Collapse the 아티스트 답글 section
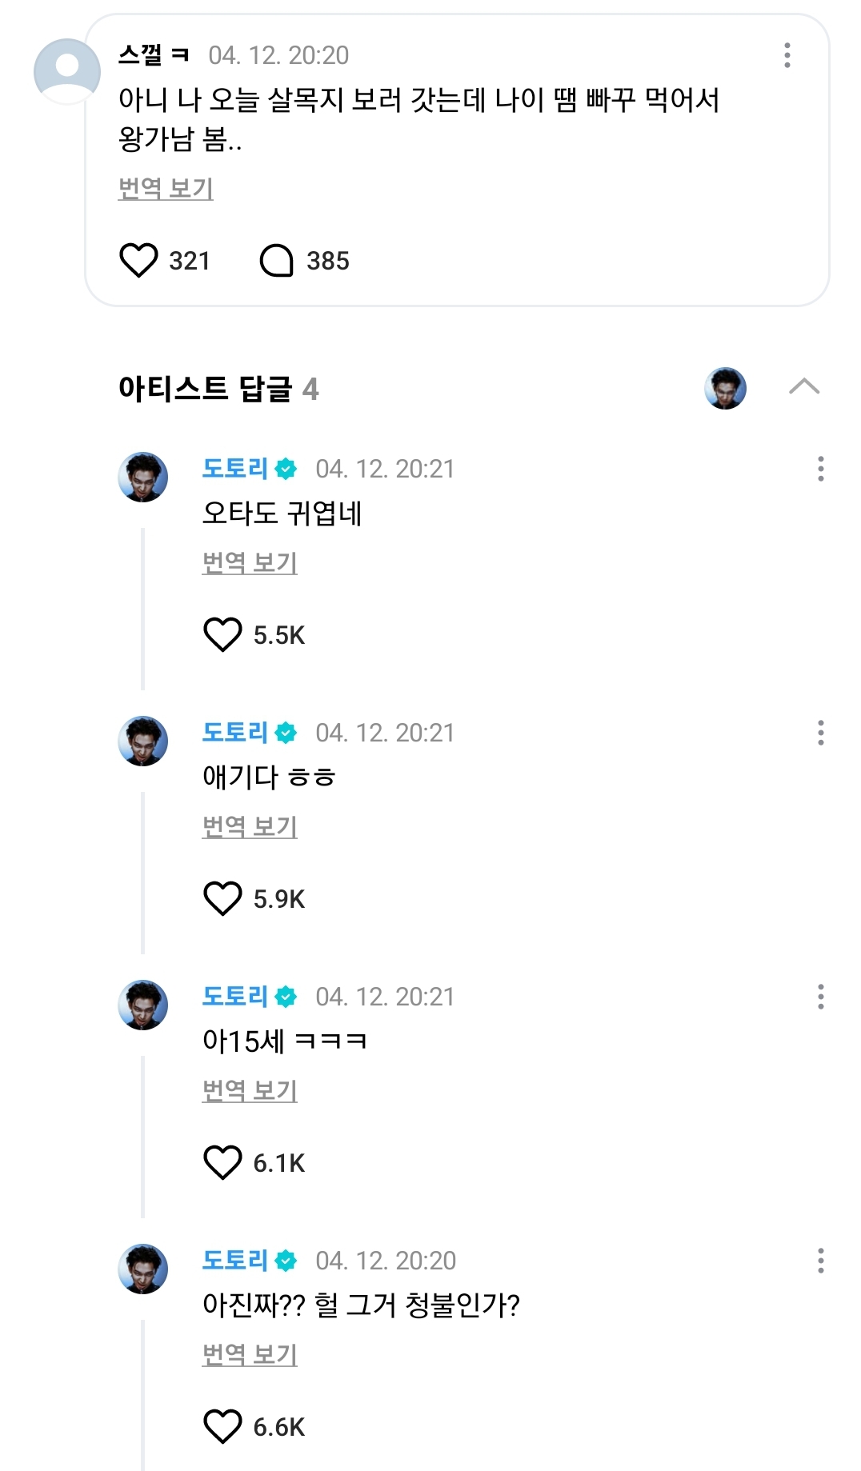Viewport: 861px width, 1471px height. point(803,388)
